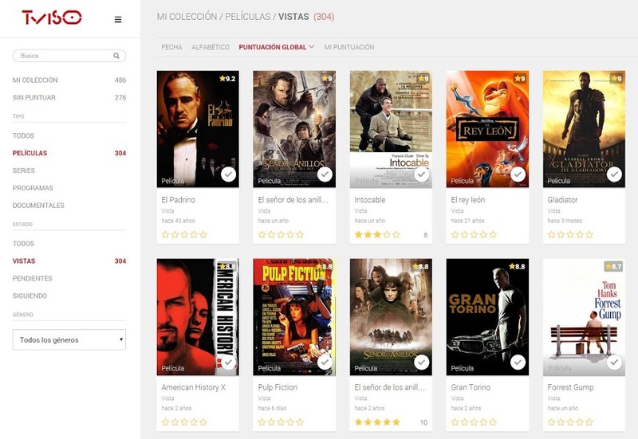This screenshot has height=439, width=638.
Task: Toggle the watched checkmark on El Padrino
Action: pyautogui.click(x=229, y=174)
